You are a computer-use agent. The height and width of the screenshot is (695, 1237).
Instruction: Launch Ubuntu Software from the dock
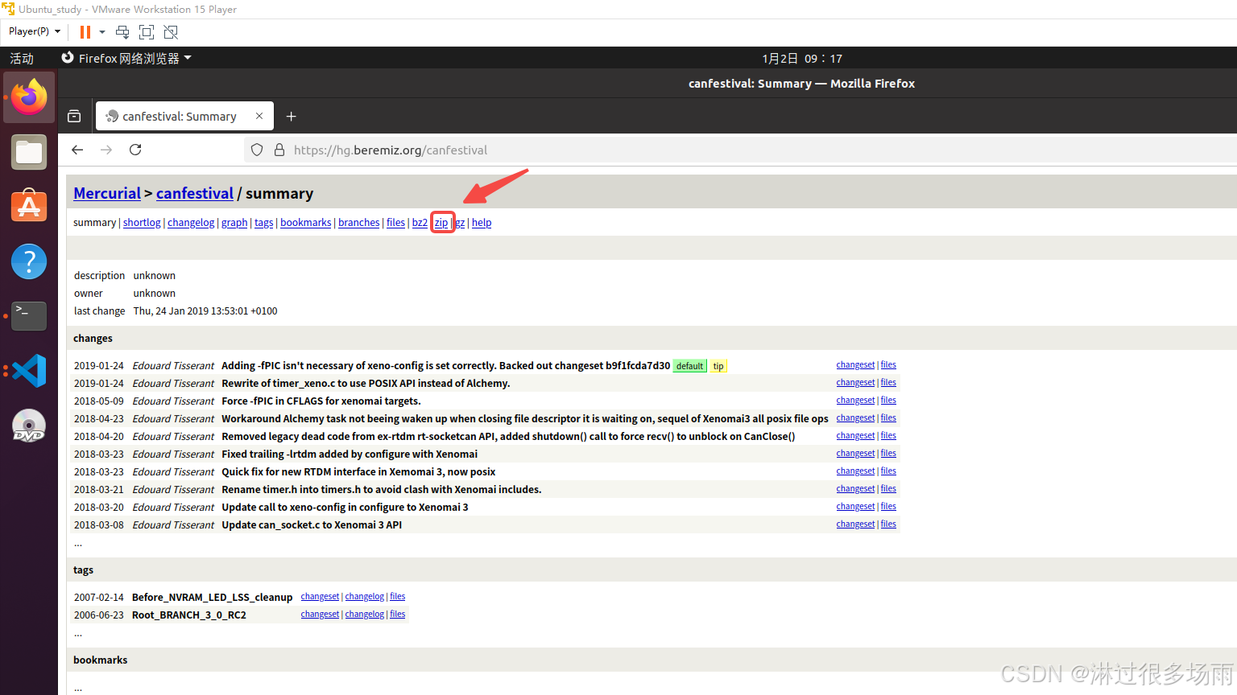click(29, 207)
